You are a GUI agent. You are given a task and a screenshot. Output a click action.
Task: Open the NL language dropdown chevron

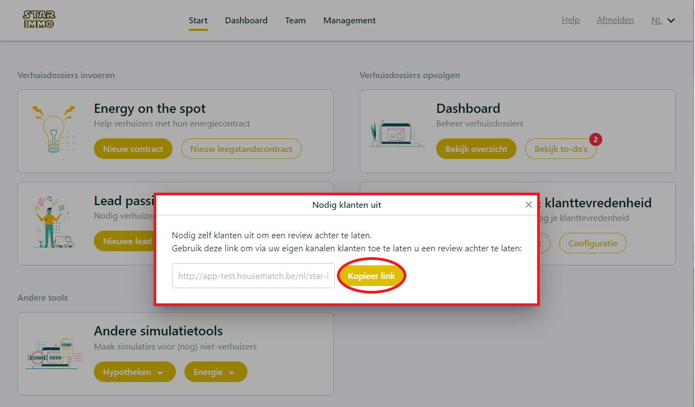pyautogui.click(x=671, y=21)
